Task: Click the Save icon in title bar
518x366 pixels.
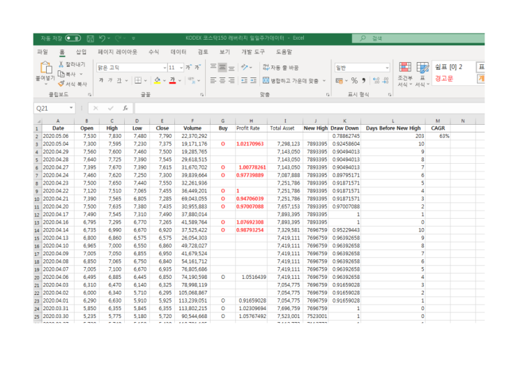Action: 90,38
